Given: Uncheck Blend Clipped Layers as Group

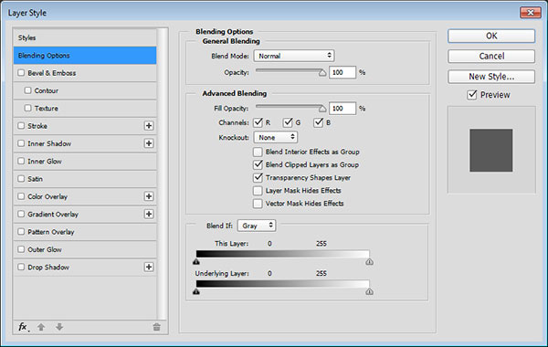Looking at the screenshot, I should (x=258, y=164).
